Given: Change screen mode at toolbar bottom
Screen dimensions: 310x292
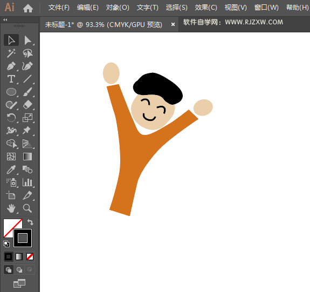Looking at the screenshot, I should coord(19,283).
